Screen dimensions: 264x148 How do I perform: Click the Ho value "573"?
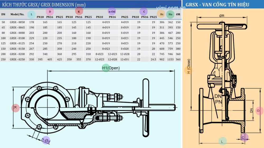(x=170, y=43)
